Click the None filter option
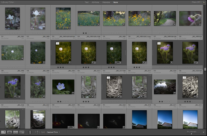Screen dimensions: 207x136 coord(115,2)
